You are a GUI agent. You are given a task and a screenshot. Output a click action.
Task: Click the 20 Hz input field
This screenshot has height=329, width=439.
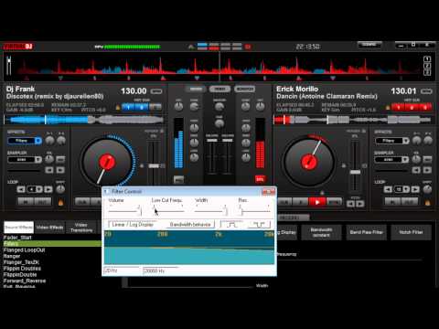[x=122, y=271]
